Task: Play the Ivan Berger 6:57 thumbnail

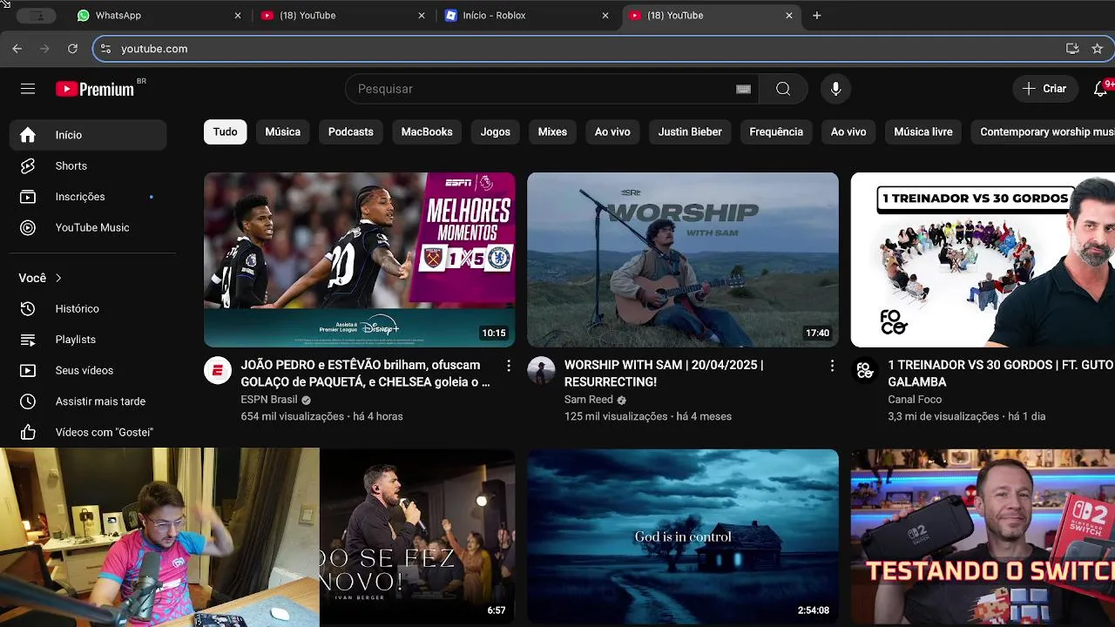Action: 417,536
